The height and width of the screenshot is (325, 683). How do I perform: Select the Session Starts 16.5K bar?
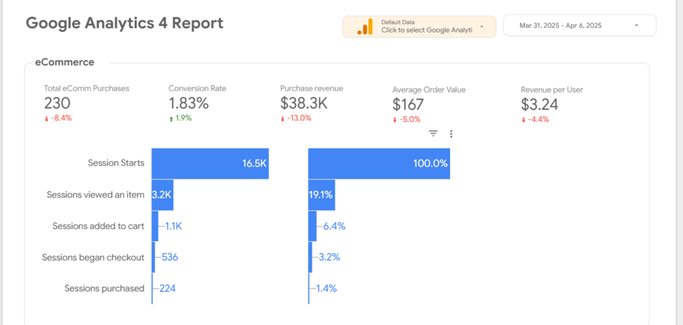pyautogui.click(x=209, y=163)
